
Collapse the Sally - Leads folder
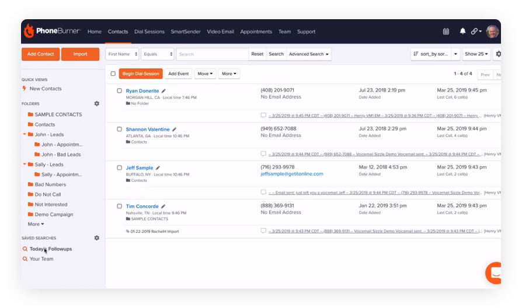click(25, 164)
